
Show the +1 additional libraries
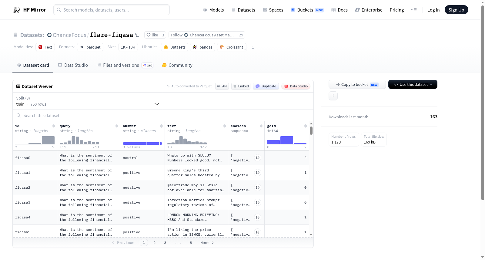251,47
